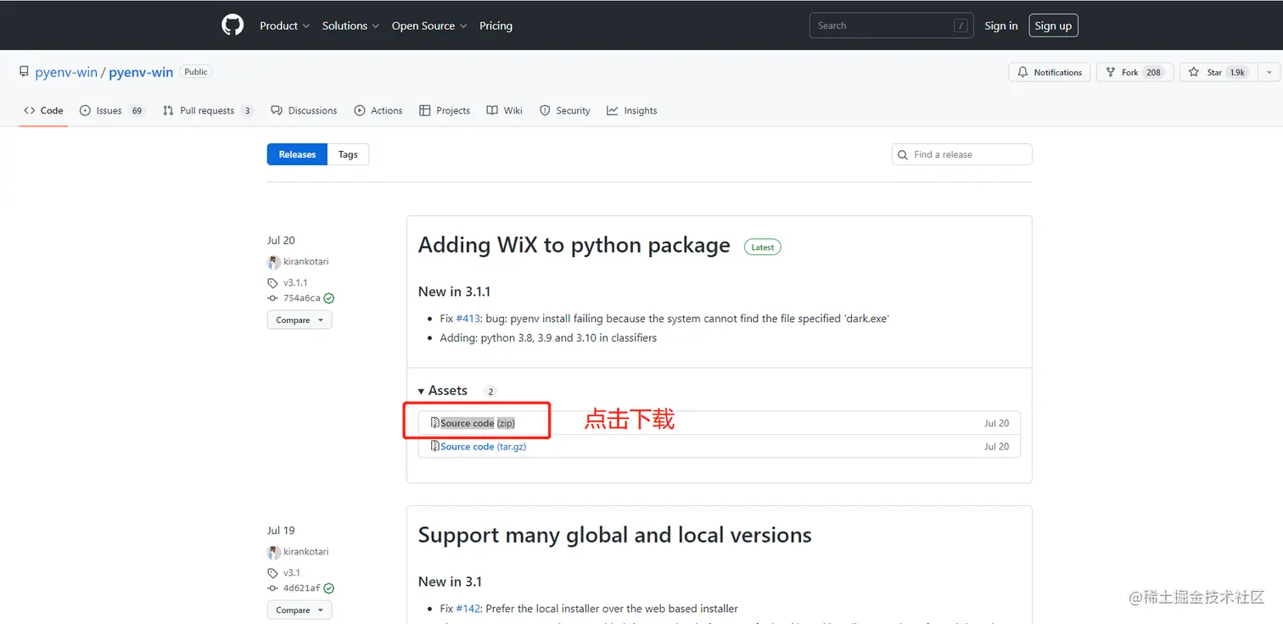Click the file icon beside Source code (zip)
The width and height of the screenshot is (1283, 624).
(x=435, y=423)
